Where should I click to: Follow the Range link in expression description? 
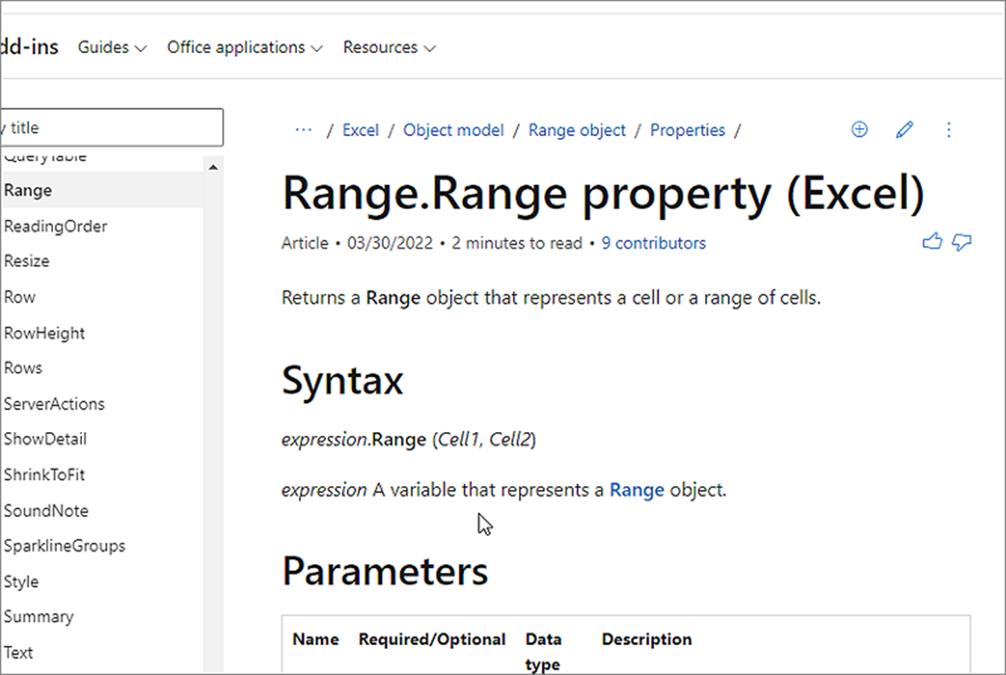click(637, 490)
